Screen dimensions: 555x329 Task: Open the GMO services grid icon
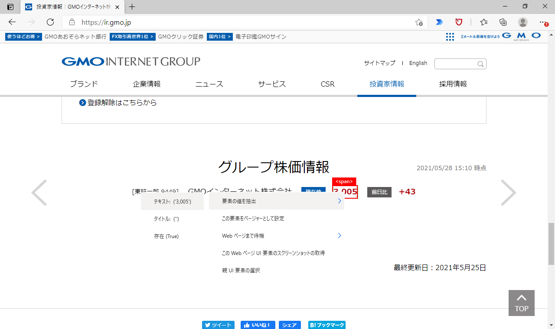coord(450,37)
